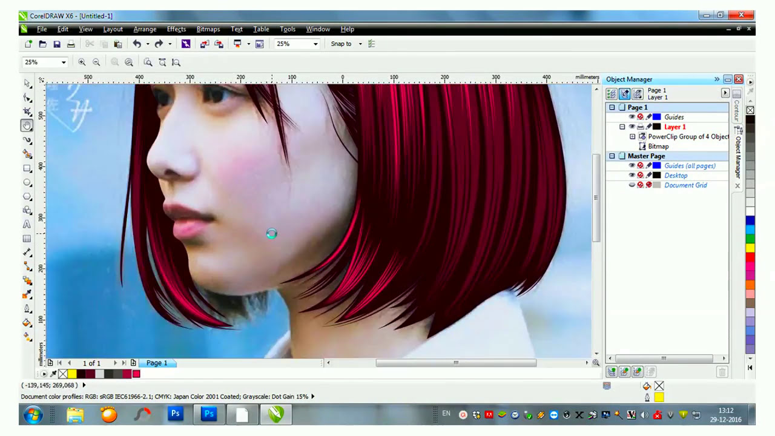Select the Rectangle tool

pyautogui.click(x=27, y=168)
